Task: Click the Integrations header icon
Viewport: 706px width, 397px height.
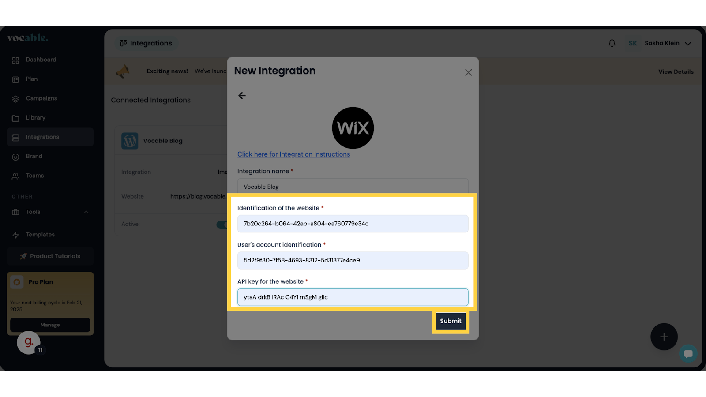Action: [124, 43]
